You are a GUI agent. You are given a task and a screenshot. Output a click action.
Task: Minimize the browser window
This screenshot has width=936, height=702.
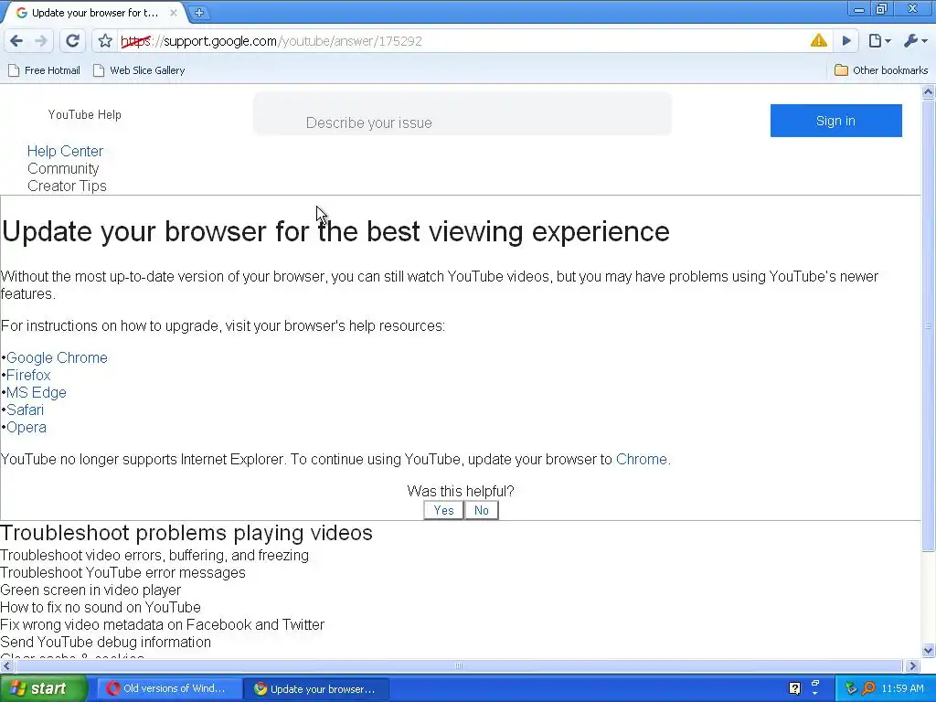pyautogui.click(x=859, y=9)
